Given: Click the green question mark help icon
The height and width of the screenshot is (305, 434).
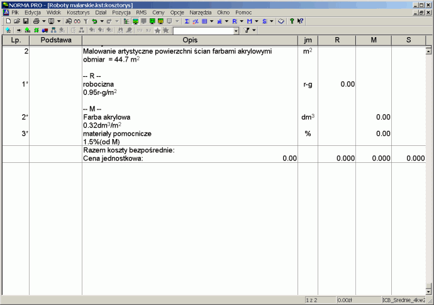Looking at the screenshot, I should (x=292, y=21).
